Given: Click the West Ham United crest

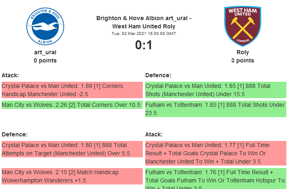Looking at the screenshot, I should click(242, 25).
